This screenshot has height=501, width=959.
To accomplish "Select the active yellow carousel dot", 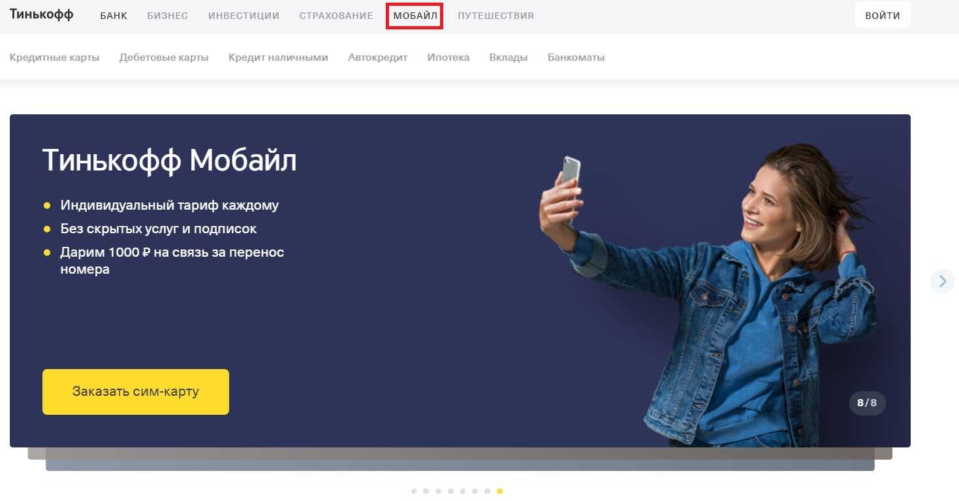I will 499,491.
